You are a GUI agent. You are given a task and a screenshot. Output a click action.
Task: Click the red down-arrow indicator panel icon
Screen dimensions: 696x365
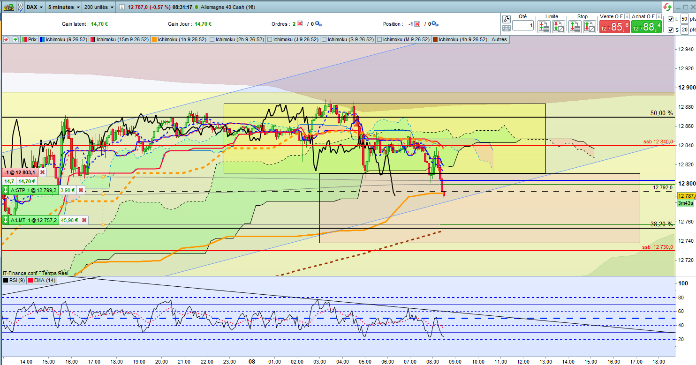pyautogui.click(x=6, y=39)
